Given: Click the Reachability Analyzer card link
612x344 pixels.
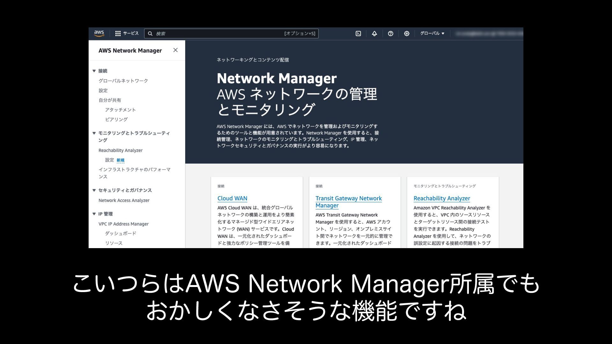Looking at the screenshot, I should [x=441, y=198].
